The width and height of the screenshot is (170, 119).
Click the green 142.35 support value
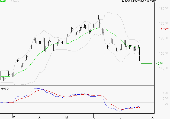click(158, 64)
